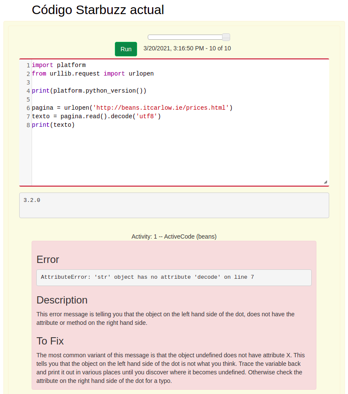The height and width of the screenshot is (394, 348).
Task: Click line number 1 in the editor gutter
Action: (28, 65)
